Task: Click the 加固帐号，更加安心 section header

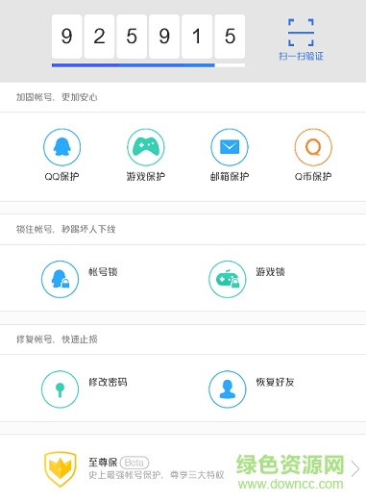Action: 57,97
